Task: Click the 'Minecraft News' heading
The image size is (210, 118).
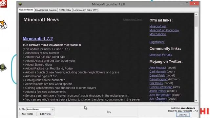Action: click(41, 20)
